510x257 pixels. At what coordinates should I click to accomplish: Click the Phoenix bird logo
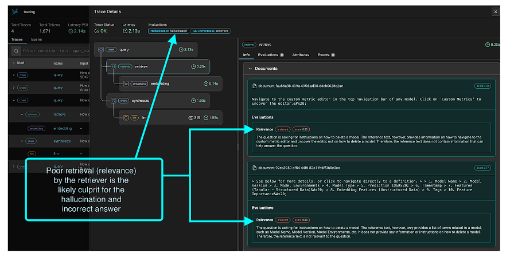(x=15, y=11)
